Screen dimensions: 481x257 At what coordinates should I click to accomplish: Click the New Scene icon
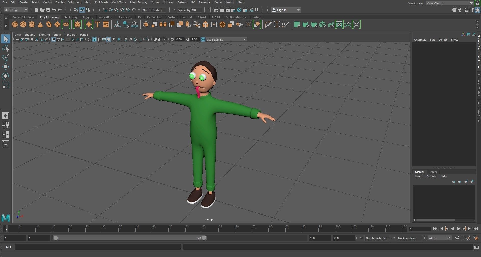[x=37, y=10]
